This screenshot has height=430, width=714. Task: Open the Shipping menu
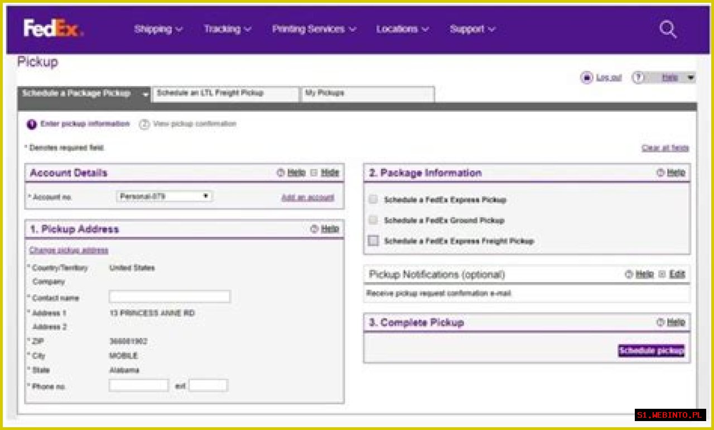[158, 29]
